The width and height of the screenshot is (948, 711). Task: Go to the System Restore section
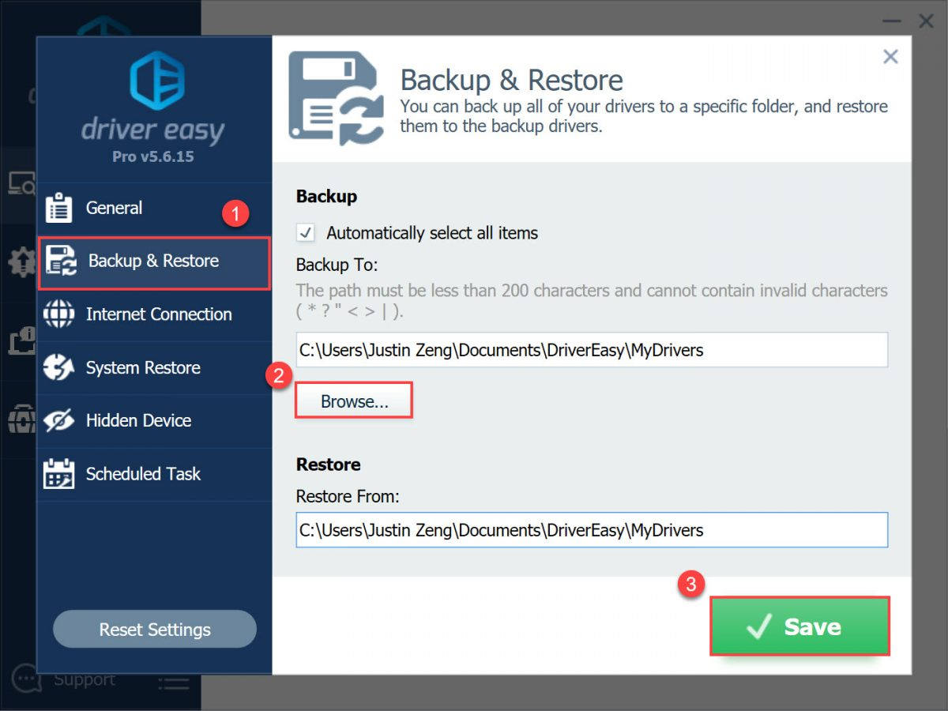tap(154, 368)
